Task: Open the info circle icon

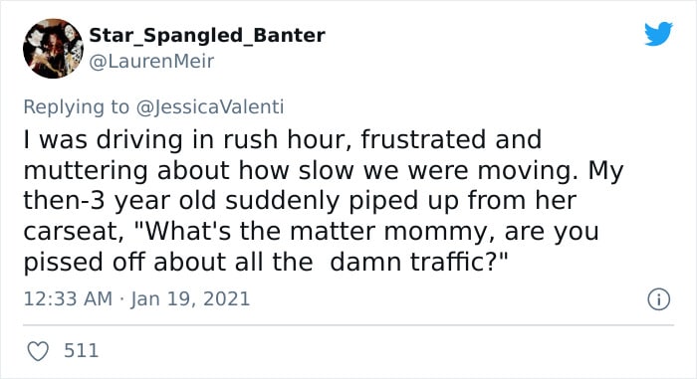Action: click(x=658, y=299)
